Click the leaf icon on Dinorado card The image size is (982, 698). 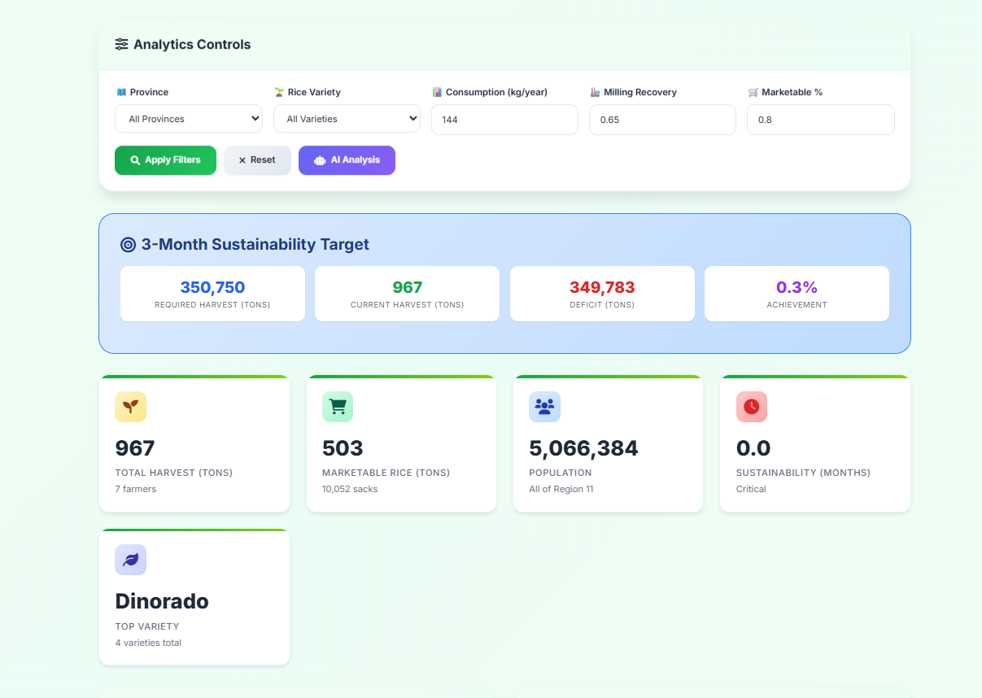click(131, 560)
